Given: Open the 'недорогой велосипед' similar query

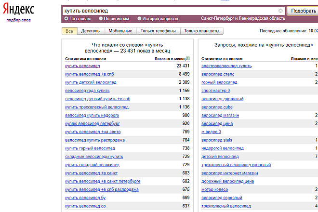Looking at the screenshot, I should coord(223,148).
